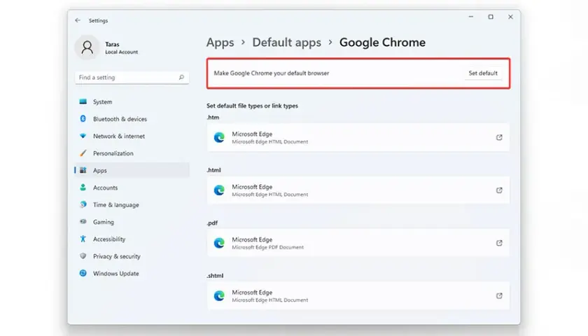Click Default apps in the breadcrumb
This screenshot has height=336, width=588.
coord(286,43)
